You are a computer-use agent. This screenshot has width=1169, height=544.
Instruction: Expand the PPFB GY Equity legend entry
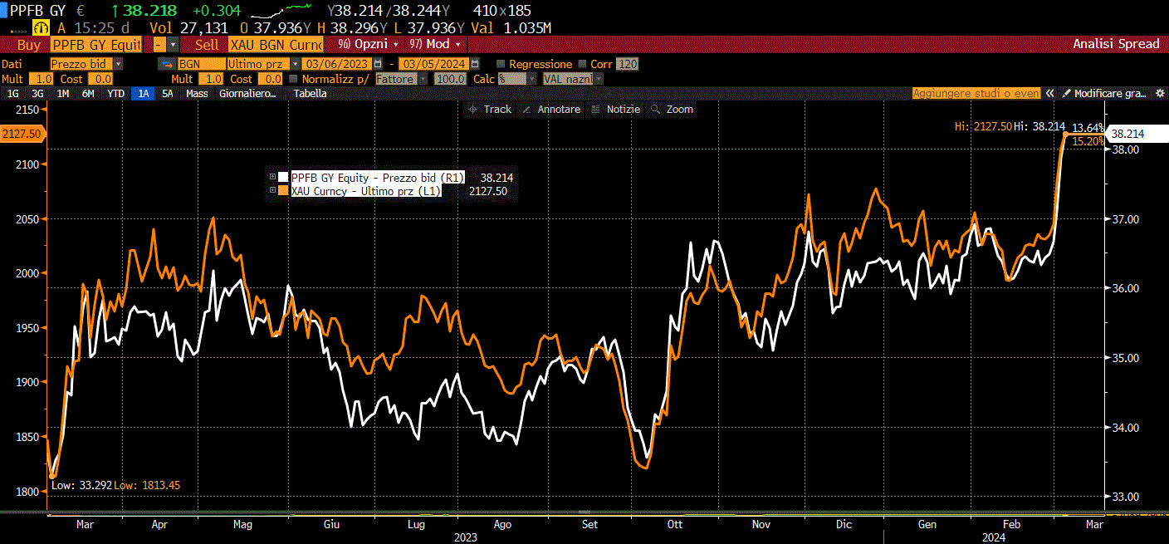(272, 177)
